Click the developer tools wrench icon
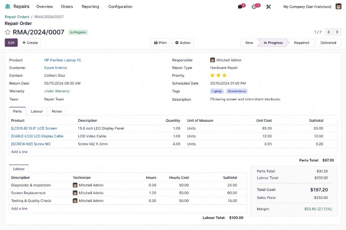 pos(268,7)
